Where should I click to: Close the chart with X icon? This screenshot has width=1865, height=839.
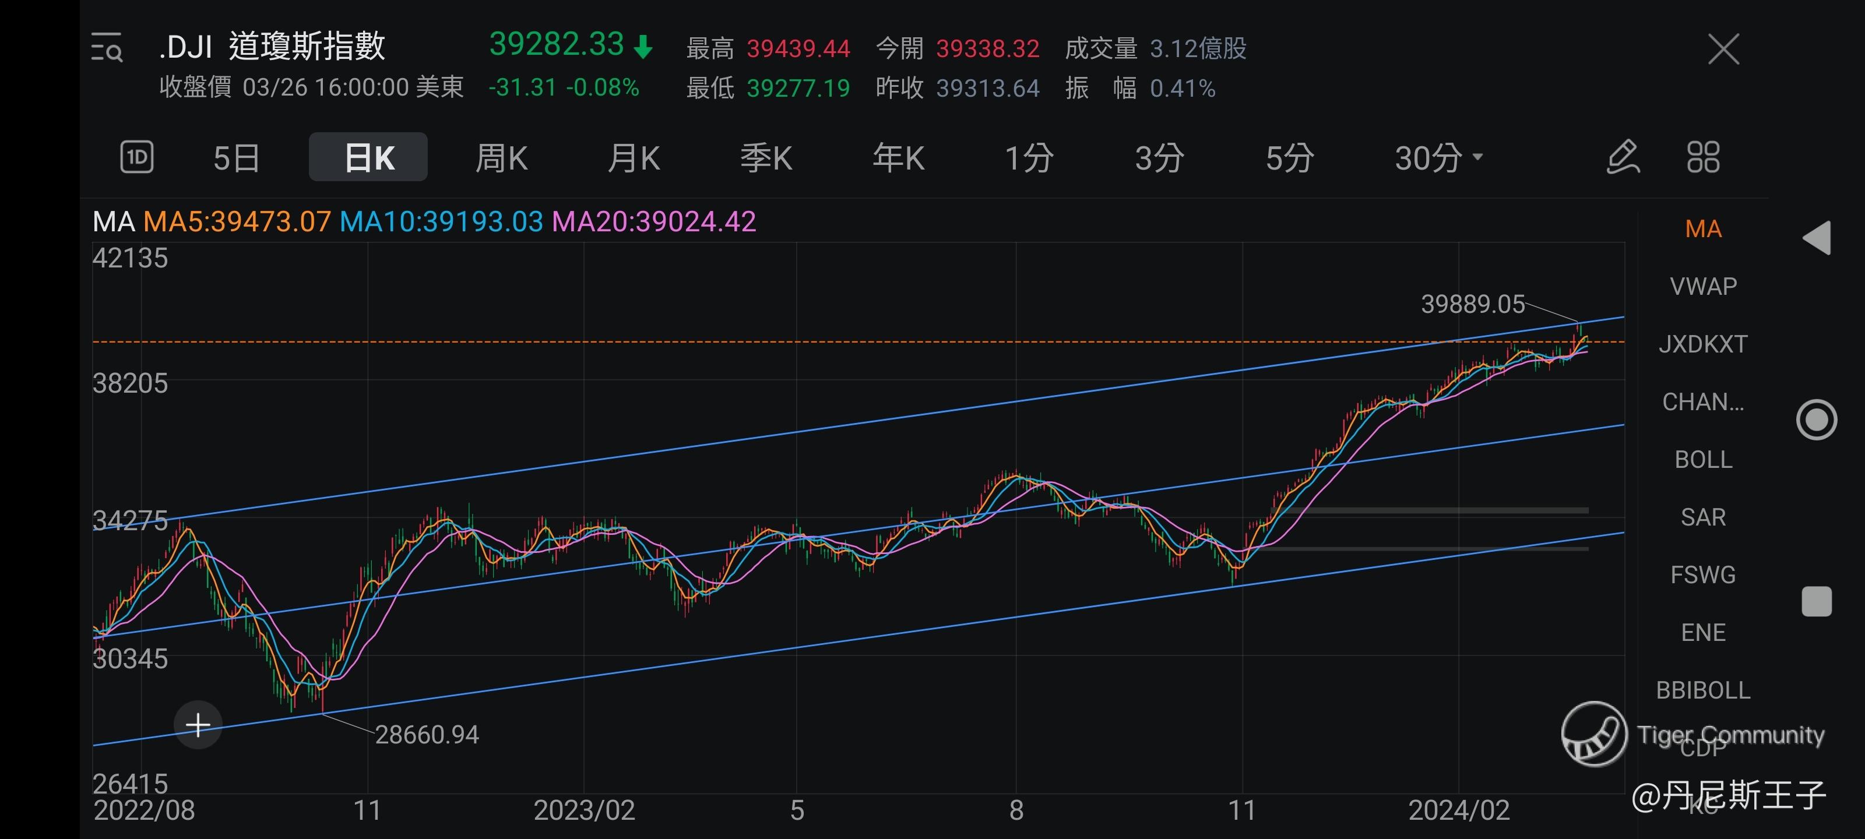coord(1723,49)
